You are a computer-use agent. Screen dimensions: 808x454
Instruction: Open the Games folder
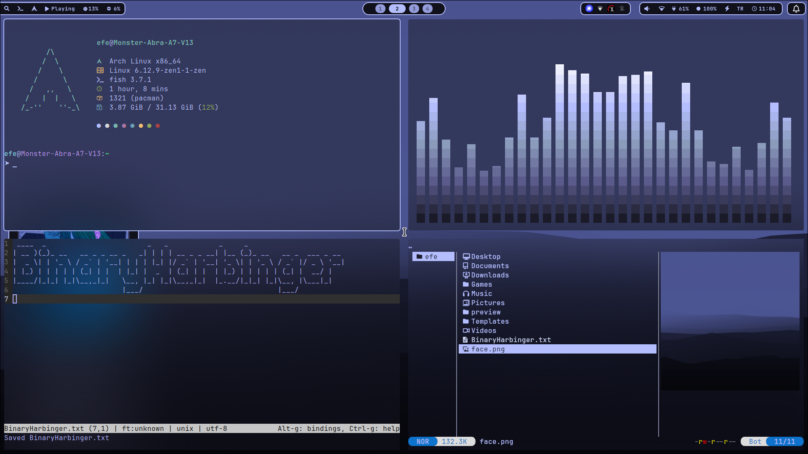477,284
